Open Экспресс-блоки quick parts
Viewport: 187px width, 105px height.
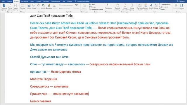[x=146, y=7]
